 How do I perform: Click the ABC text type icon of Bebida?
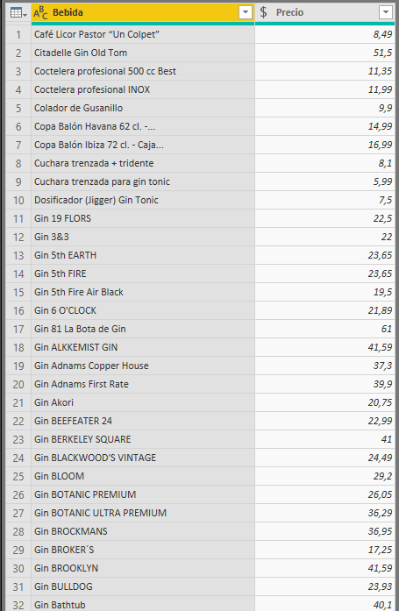coord(40,13)
